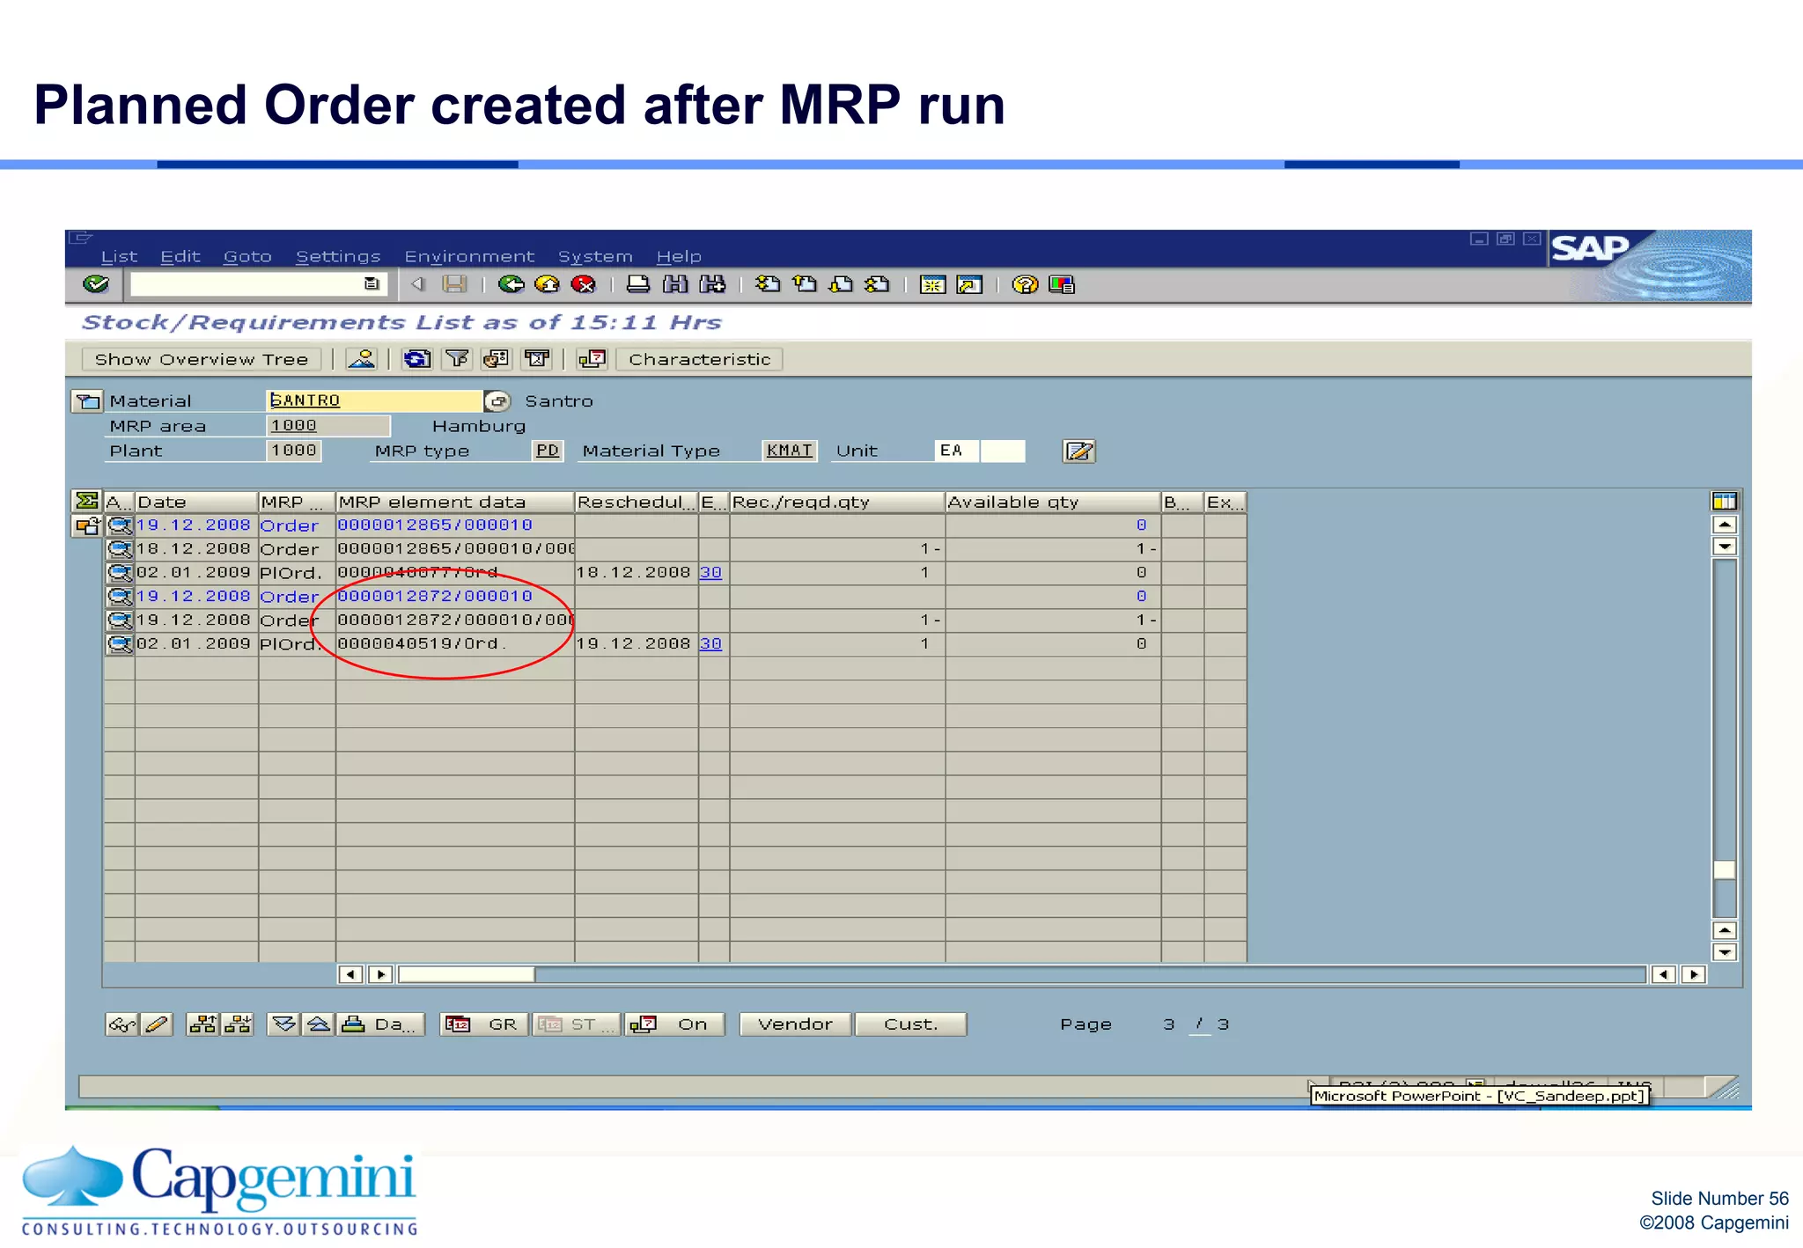Open details icon for row 0000040519/Ord.

[120, 644]
